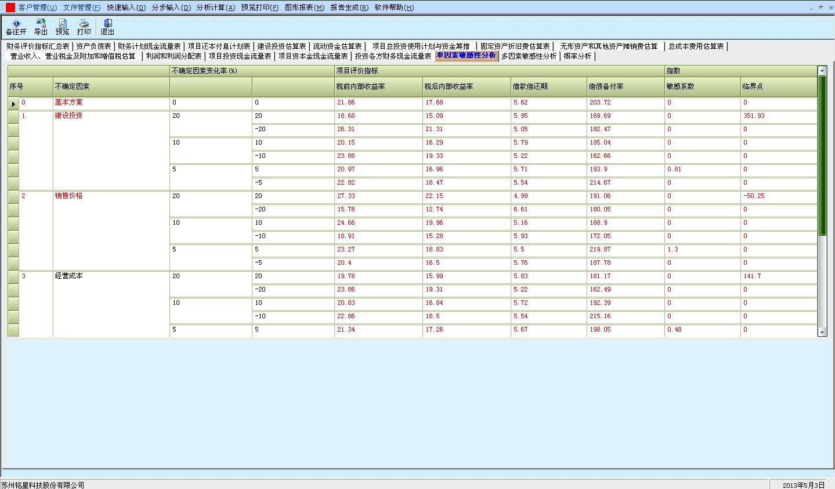Screen dimensions: 835x489
Task: Click the red application icon in menu bar
Action: point(10,8)
